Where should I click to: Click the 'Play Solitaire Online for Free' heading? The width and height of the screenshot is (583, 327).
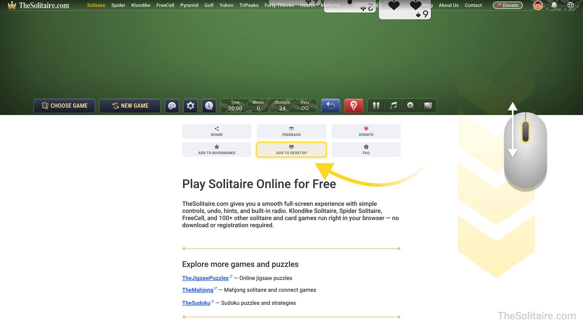(x=259, y=184)
